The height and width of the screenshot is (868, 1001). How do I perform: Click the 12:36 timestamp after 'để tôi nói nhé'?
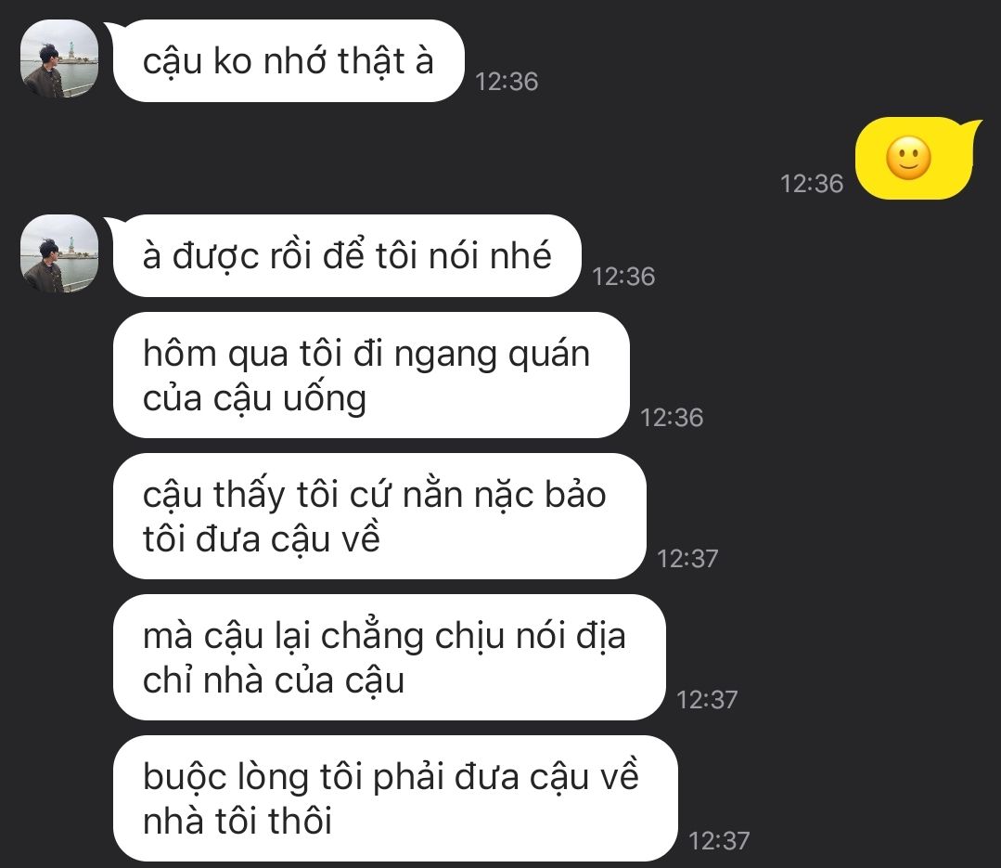pos(623,277)
